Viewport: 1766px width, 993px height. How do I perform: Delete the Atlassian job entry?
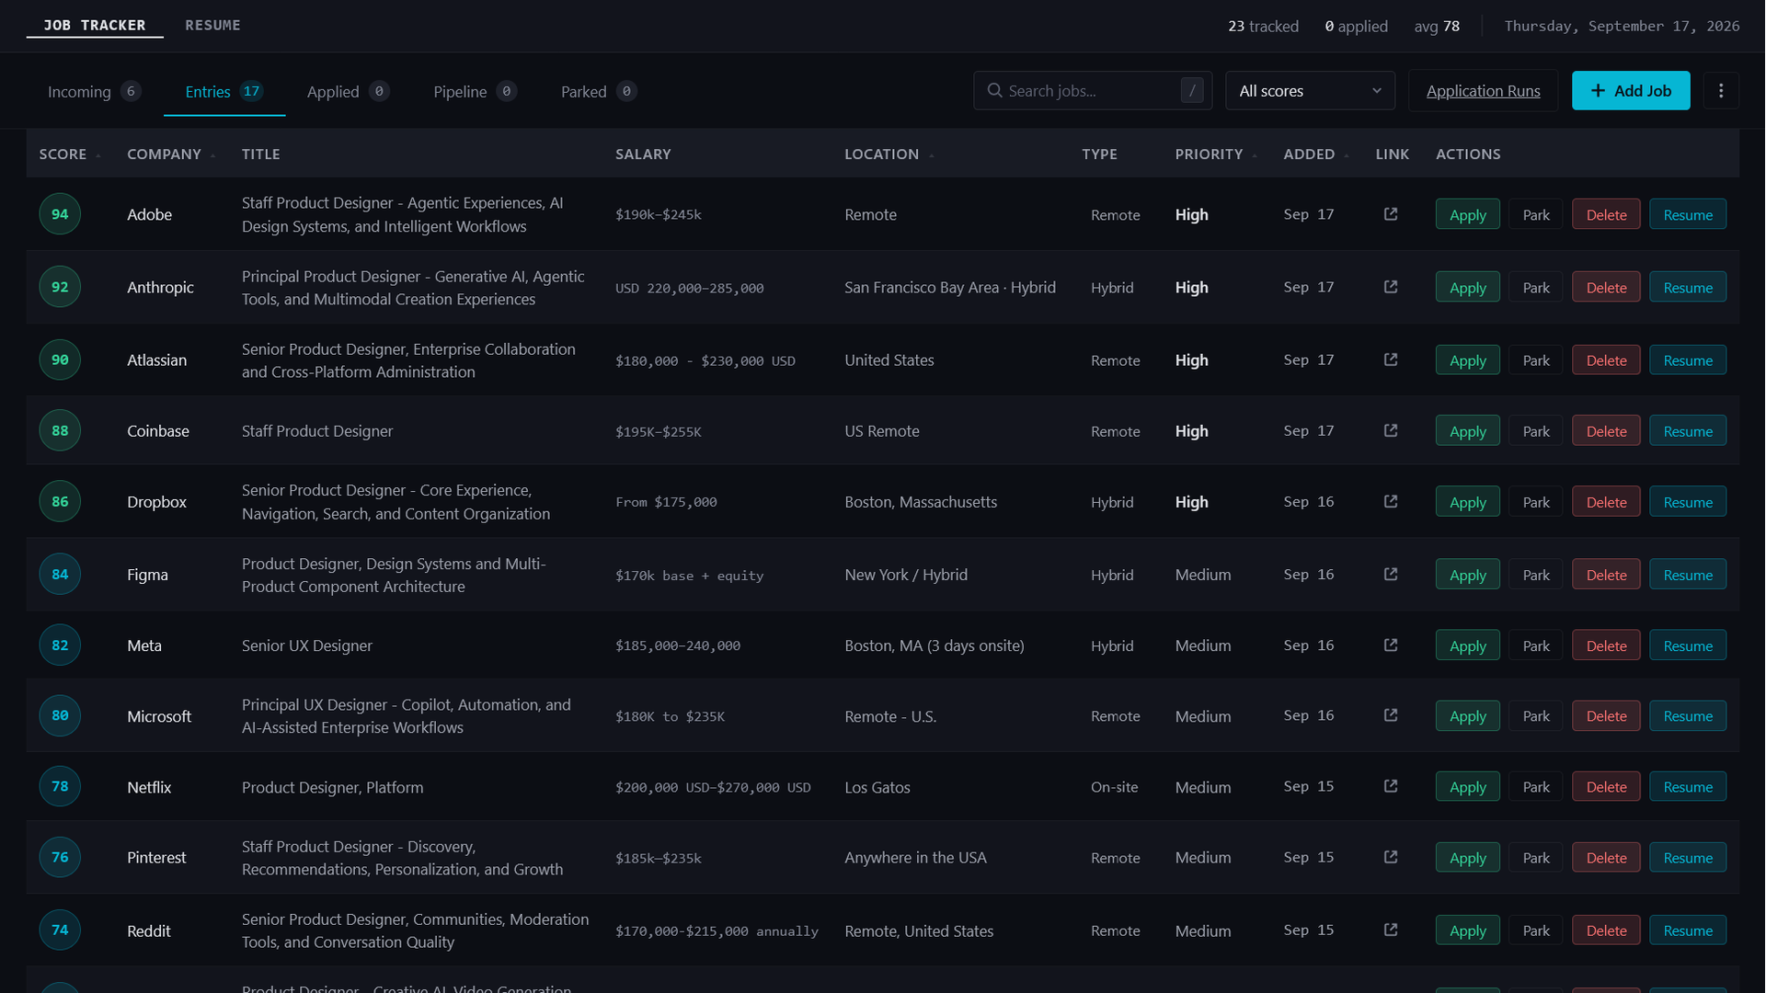coord(1606,360)
